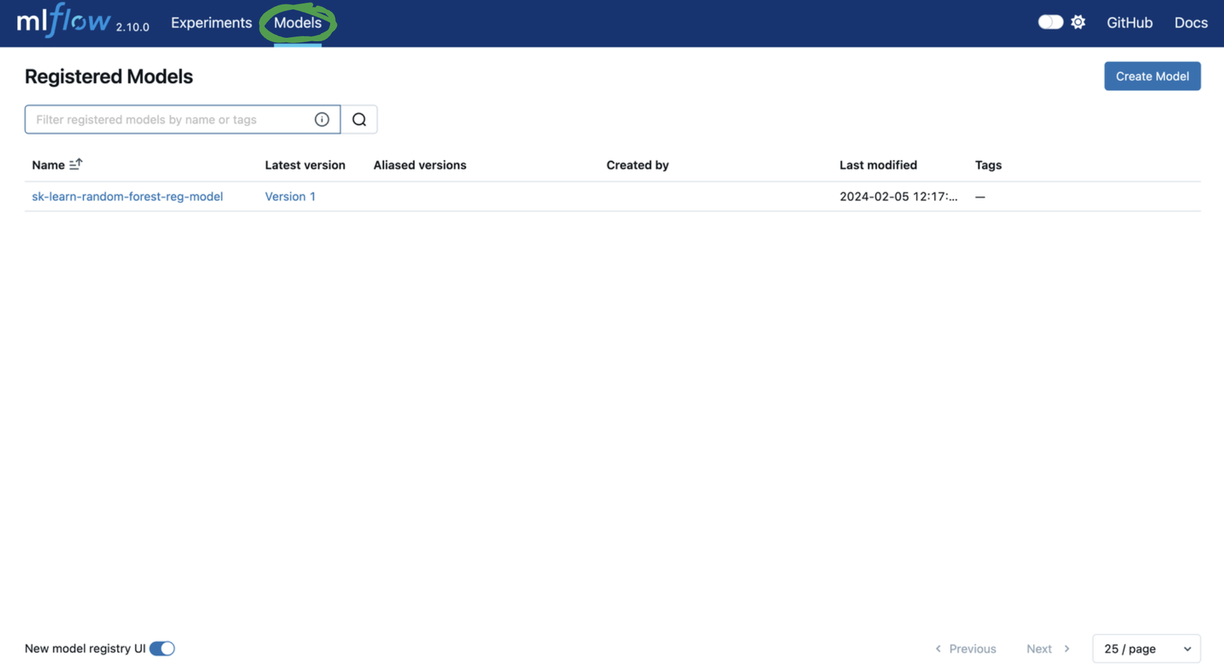
Task: Open sk-learn-random-forest-reg-model details
Action: (x=127, y=196)
